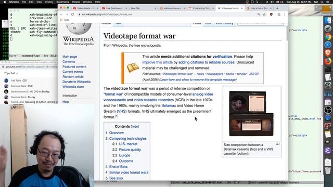Open Finder from the dock

328,21
